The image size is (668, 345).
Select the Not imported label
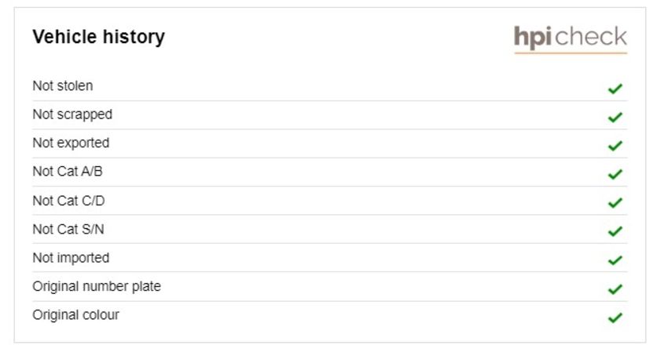coord(71,258)
